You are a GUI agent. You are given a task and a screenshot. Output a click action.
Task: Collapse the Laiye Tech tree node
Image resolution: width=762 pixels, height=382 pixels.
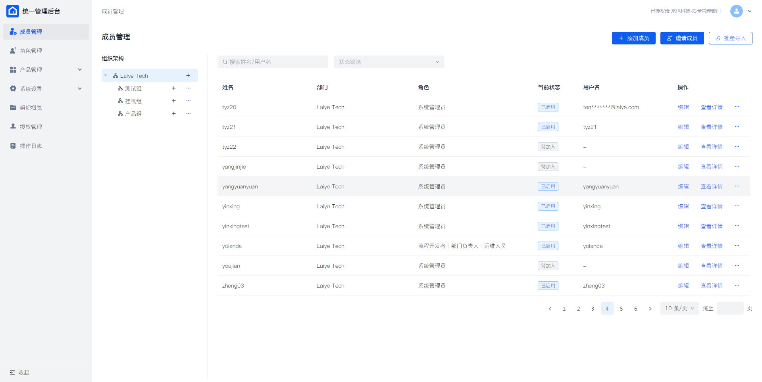tap(106, 75)
